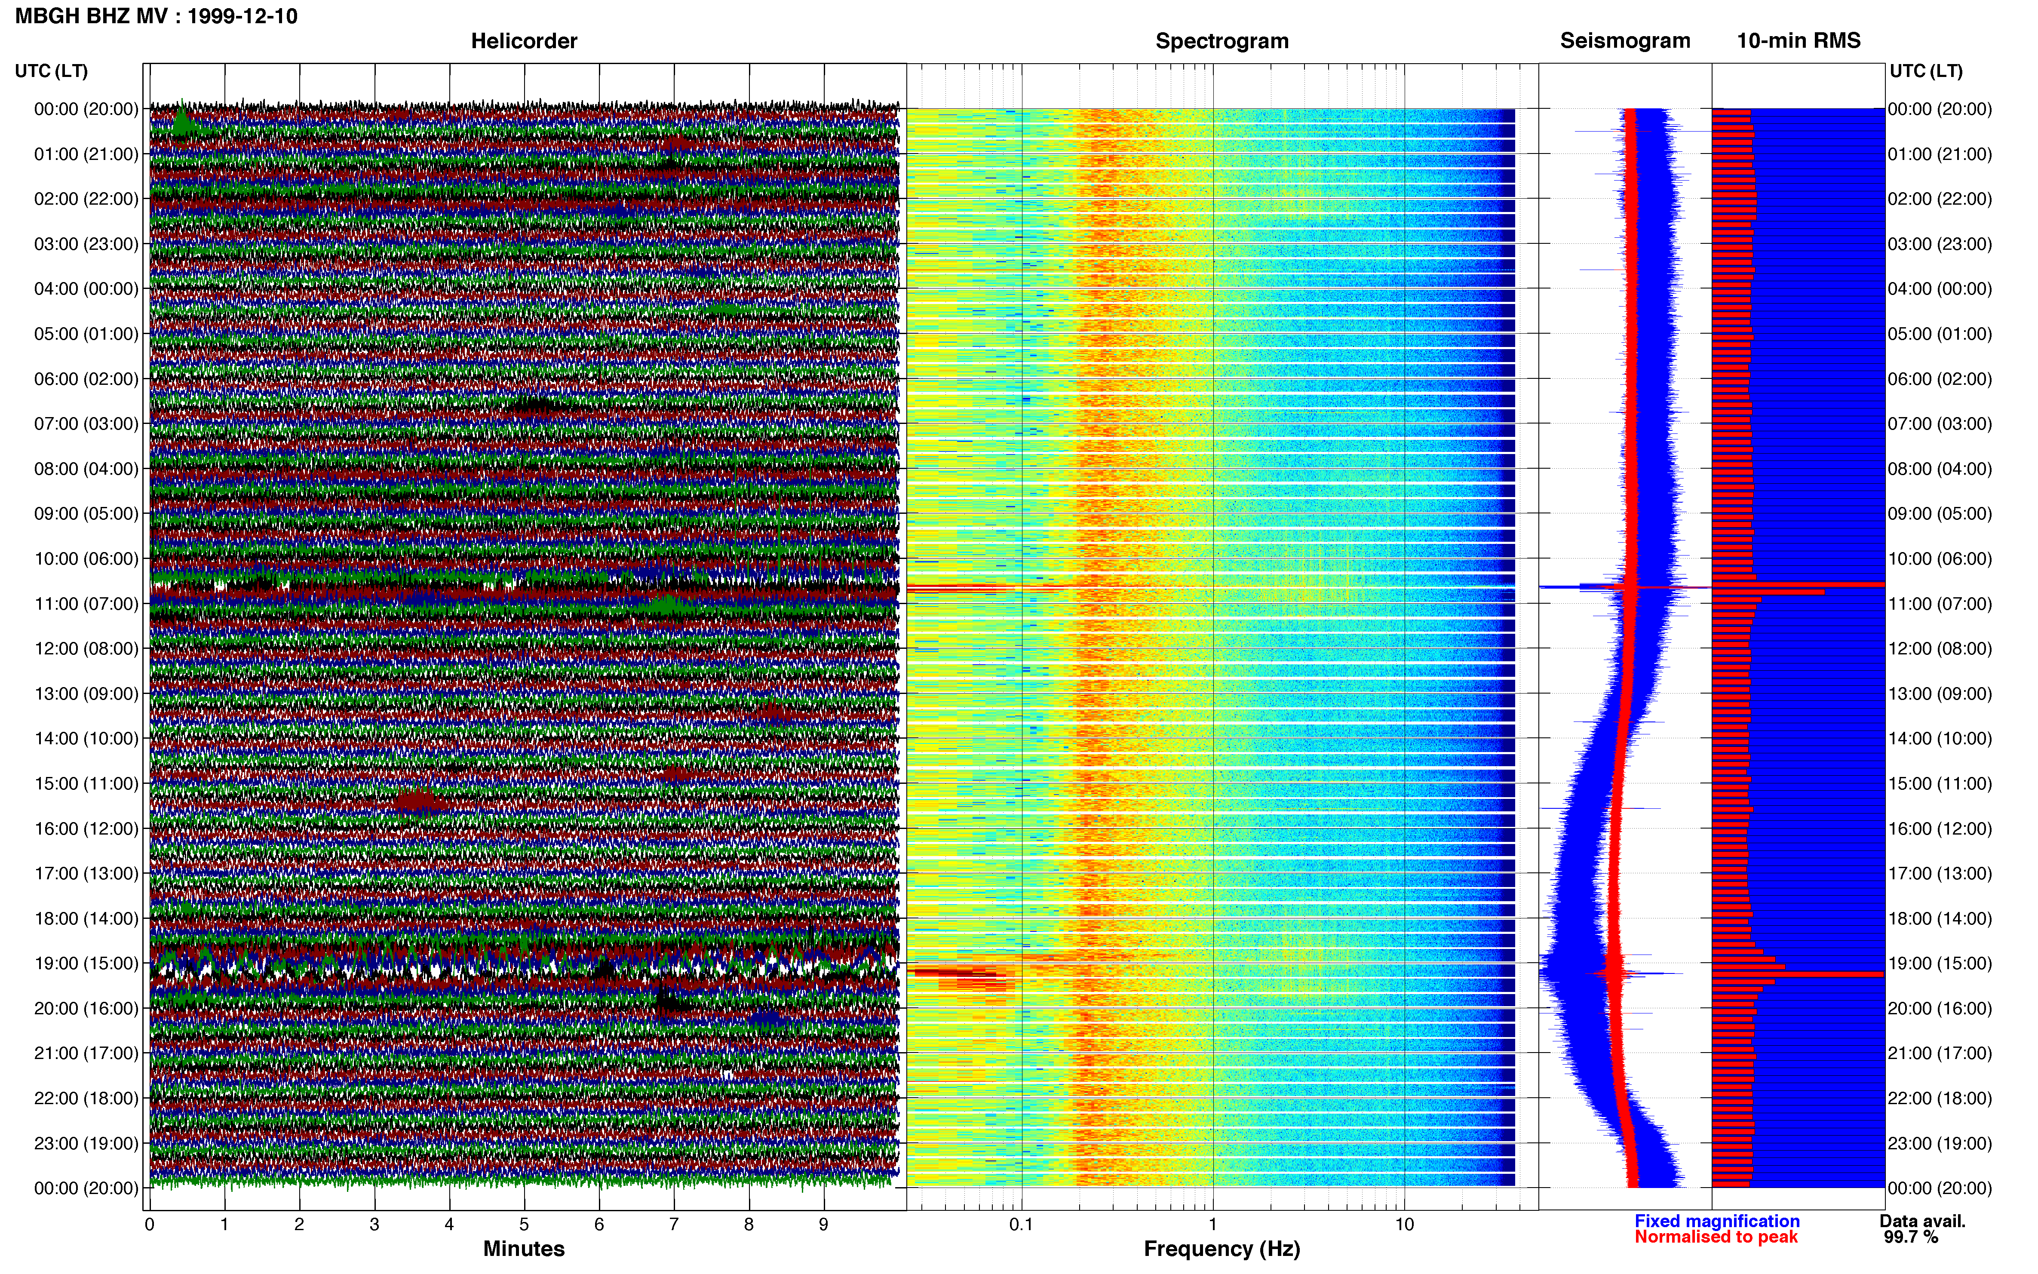Click the long red RMS bar after 19:00
Screen dimensions: 2038x1274
click(x=1798, y=974)
